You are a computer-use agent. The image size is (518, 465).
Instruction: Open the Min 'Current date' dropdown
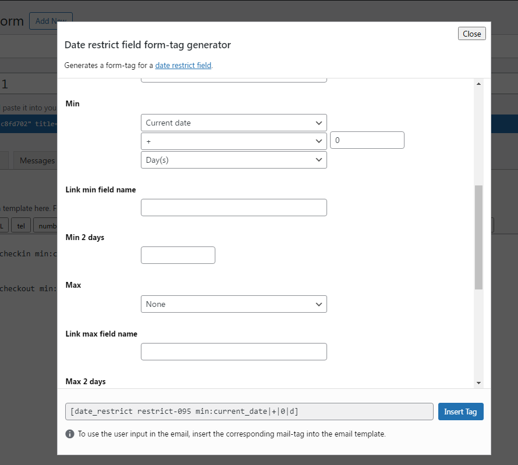click(x=233, y=123)
